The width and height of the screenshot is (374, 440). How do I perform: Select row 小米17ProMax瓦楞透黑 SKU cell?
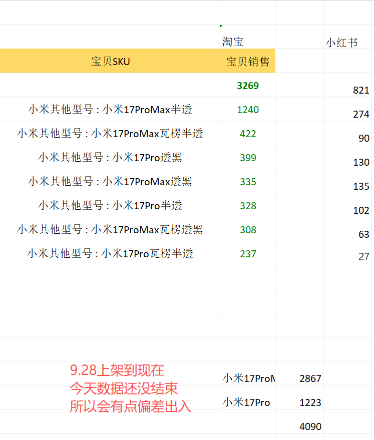click(110, 229)
